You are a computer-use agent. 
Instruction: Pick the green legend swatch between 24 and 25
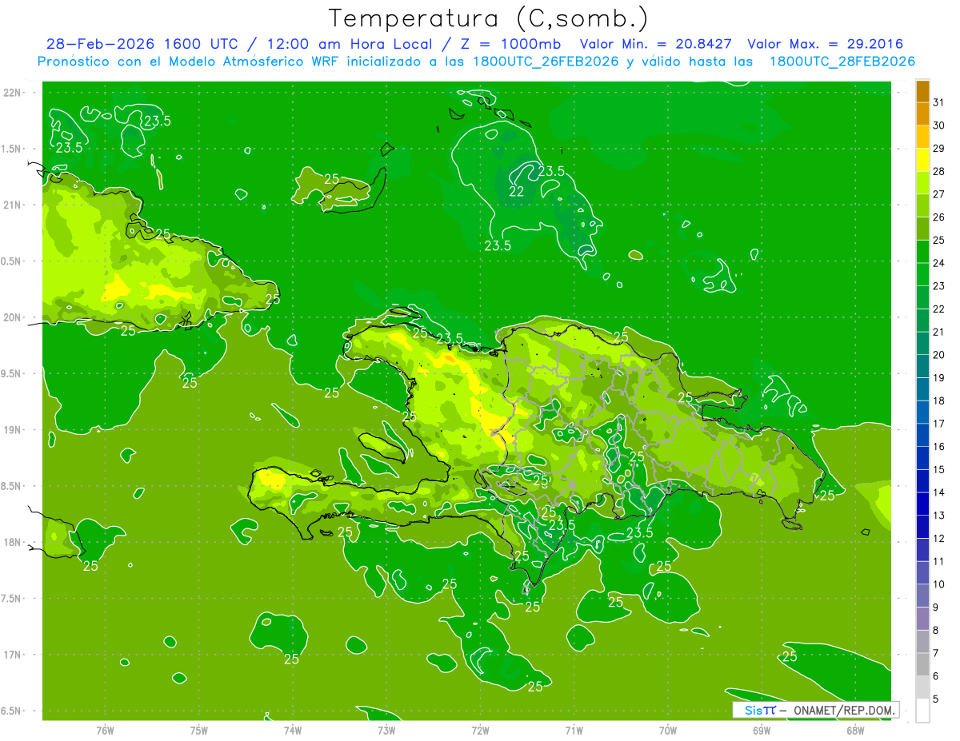pos(922,251)
